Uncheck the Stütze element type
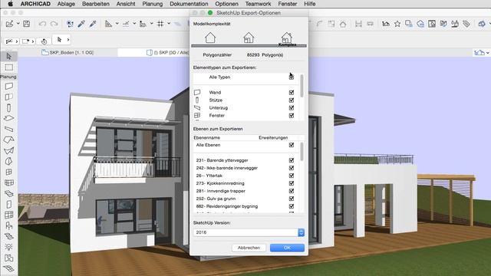Screen dimensions: 491x276 coord(292,100)
